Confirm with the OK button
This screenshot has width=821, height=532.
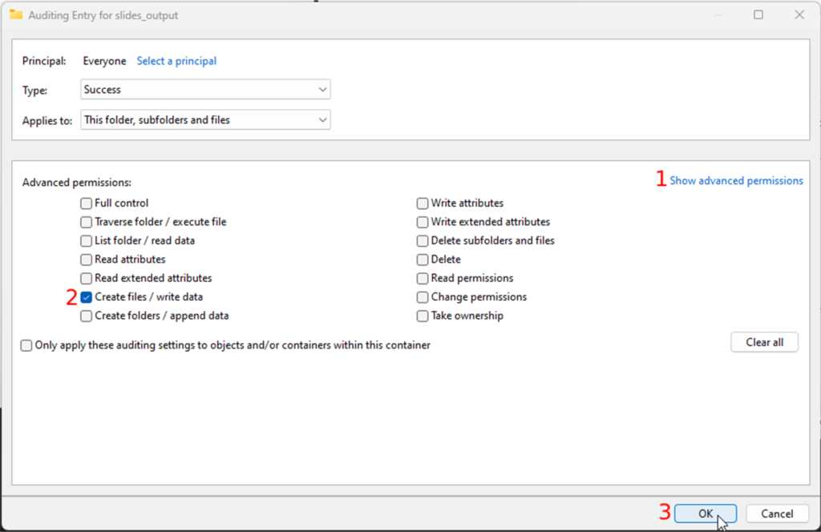[x=706, y=514]
